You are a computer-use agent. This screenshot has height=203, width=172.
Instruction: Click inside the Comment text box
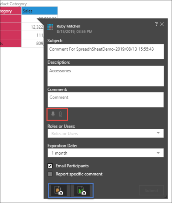[106, 100]
